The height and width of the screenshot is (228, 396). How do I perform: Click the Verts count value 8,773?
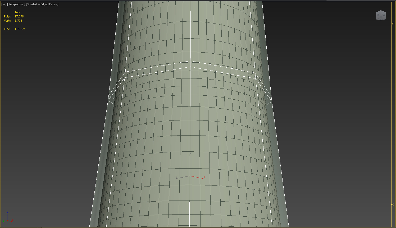tap(18, 21)
